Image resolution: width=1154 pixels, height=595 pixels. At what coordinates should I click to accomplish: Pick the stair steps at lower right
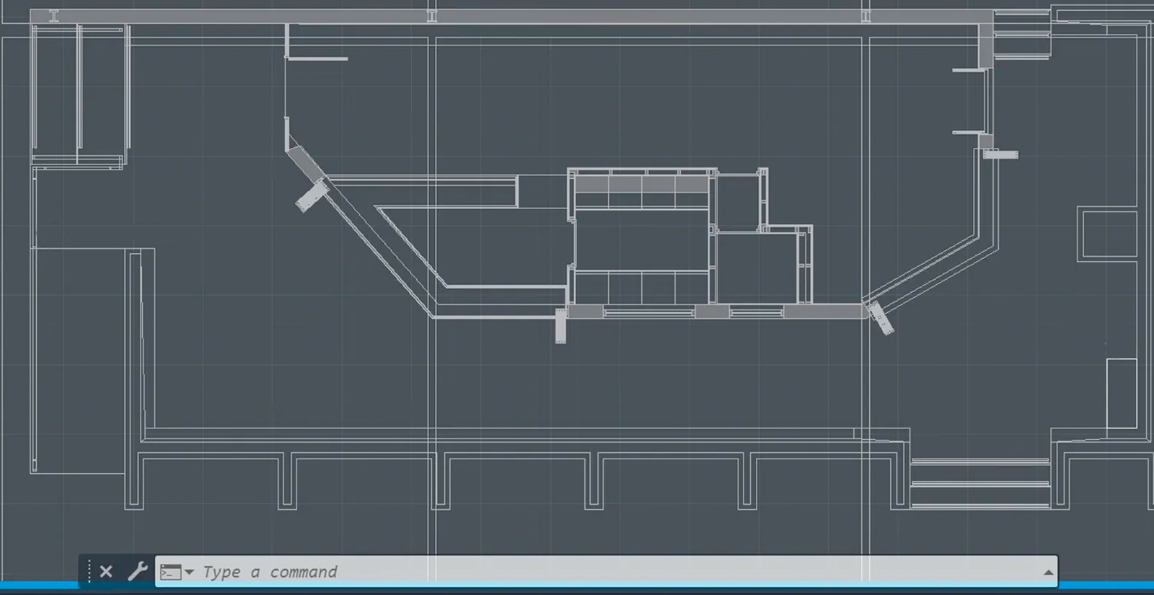pyautogui.click(x=980, y=483)
